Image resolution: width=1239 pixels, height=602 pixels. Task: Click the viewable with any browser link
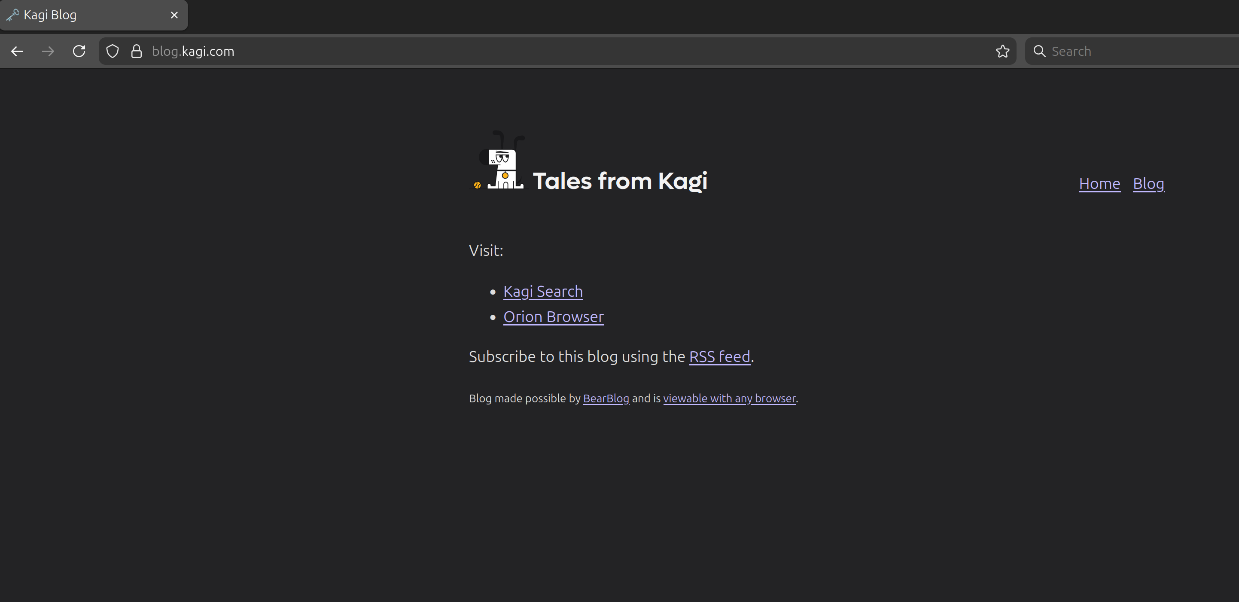tap(729, 398)
